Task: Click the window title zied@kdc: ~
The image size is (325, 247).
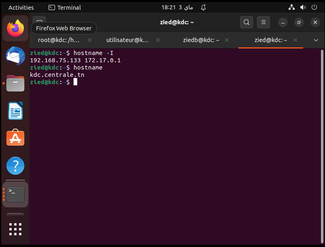Action: (177, 22)
